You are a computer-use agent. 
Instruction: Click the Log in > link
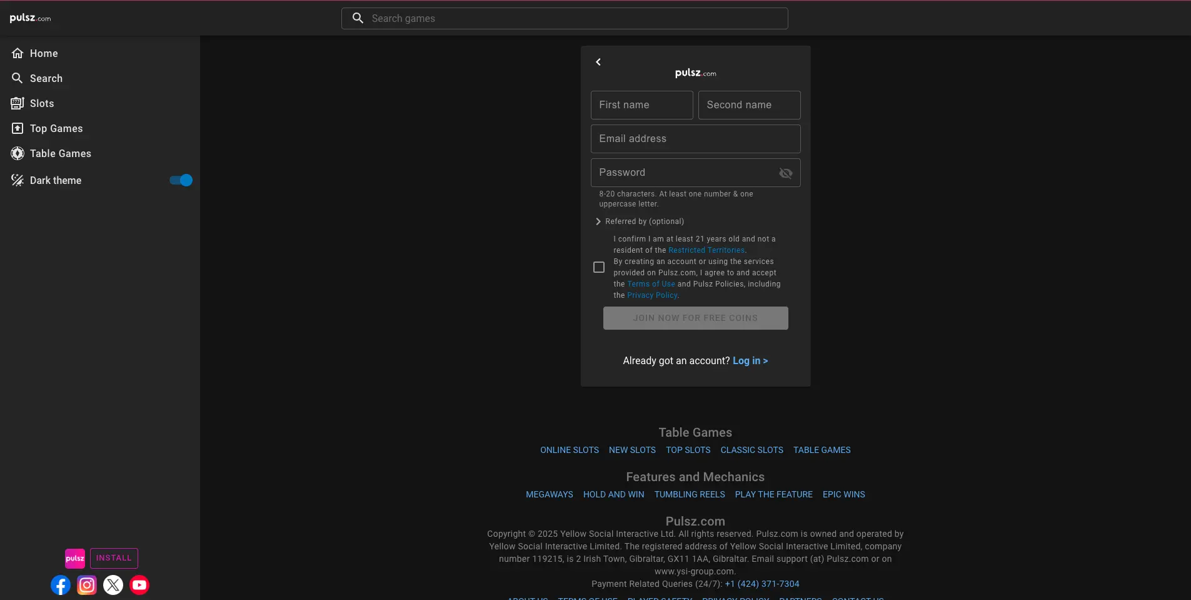750,360
